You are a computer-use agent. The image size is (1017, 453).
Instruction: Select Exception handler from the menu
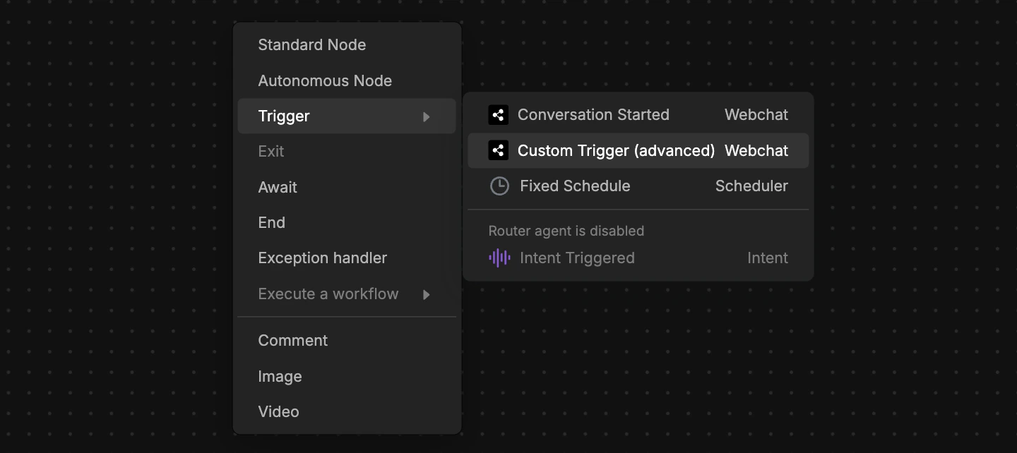322,258
